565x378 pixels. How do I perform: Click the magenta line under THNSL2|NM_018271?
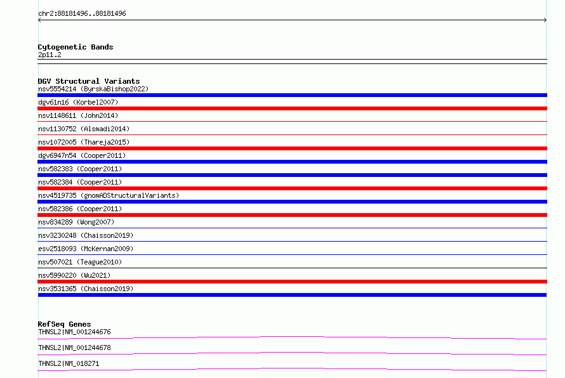pyautogui.click(x=292, y=369)
